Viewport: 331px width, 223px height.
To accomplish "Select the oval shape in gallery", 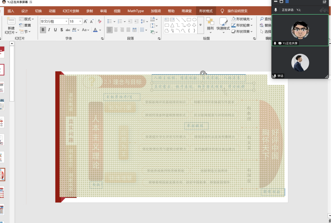I will click(x=194, y=20).
